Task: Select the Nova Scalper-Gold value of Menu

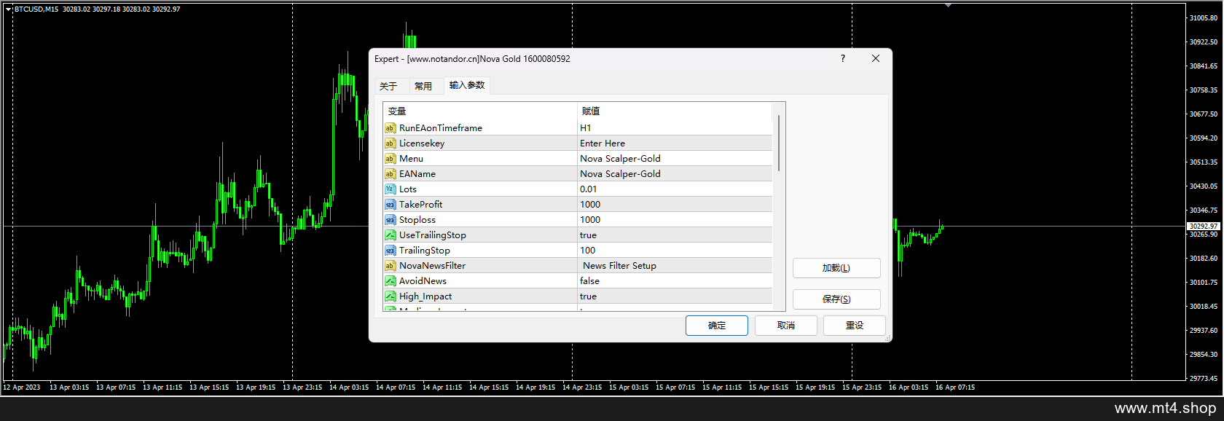Action: point(620,159)
